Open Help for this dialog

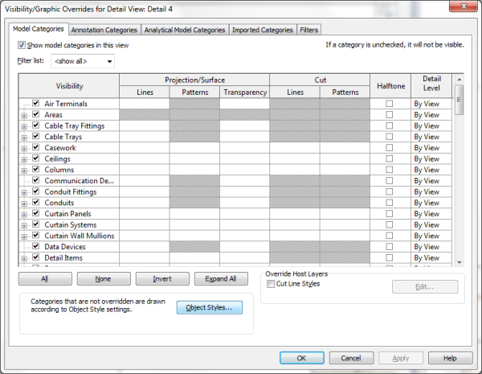(451, 358)
